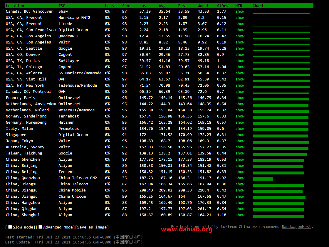Viewport: 329px width, 247px height.
Task: Show MTR for Jiangsu China Telecom row
Action: tap(240, 184)
